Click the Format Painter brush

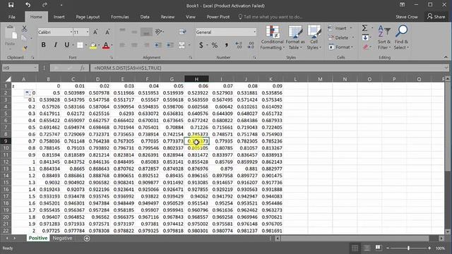pyautogui.click(x=25, y=49)
